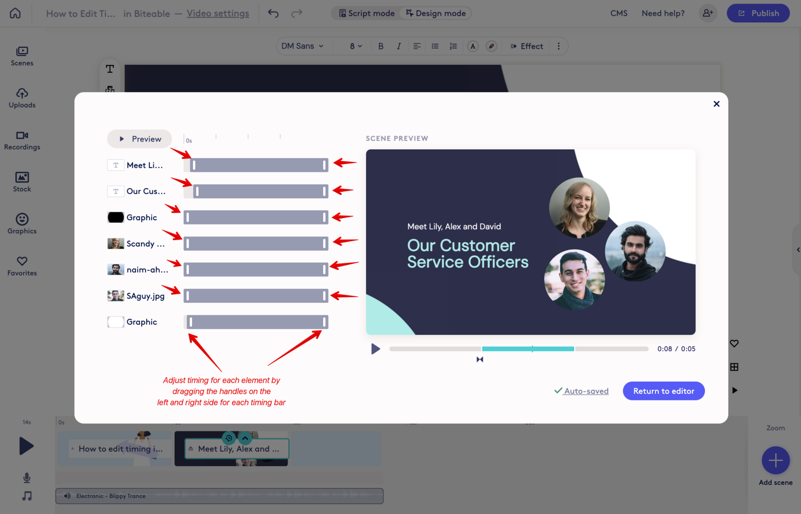Click the home icon
Image resolution: width=801 pixels, height=514 pixels.
[x=16, y=13]
